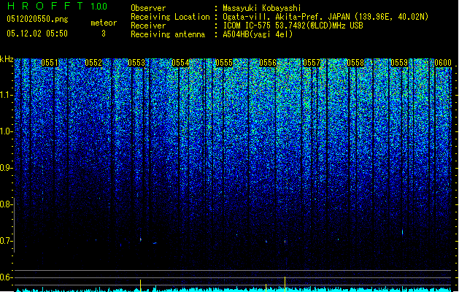The height and width of the screenshot is (292, 459).
Task: Click the observer name Masayuki Kobayashi
Action: (x=262, y=8)
